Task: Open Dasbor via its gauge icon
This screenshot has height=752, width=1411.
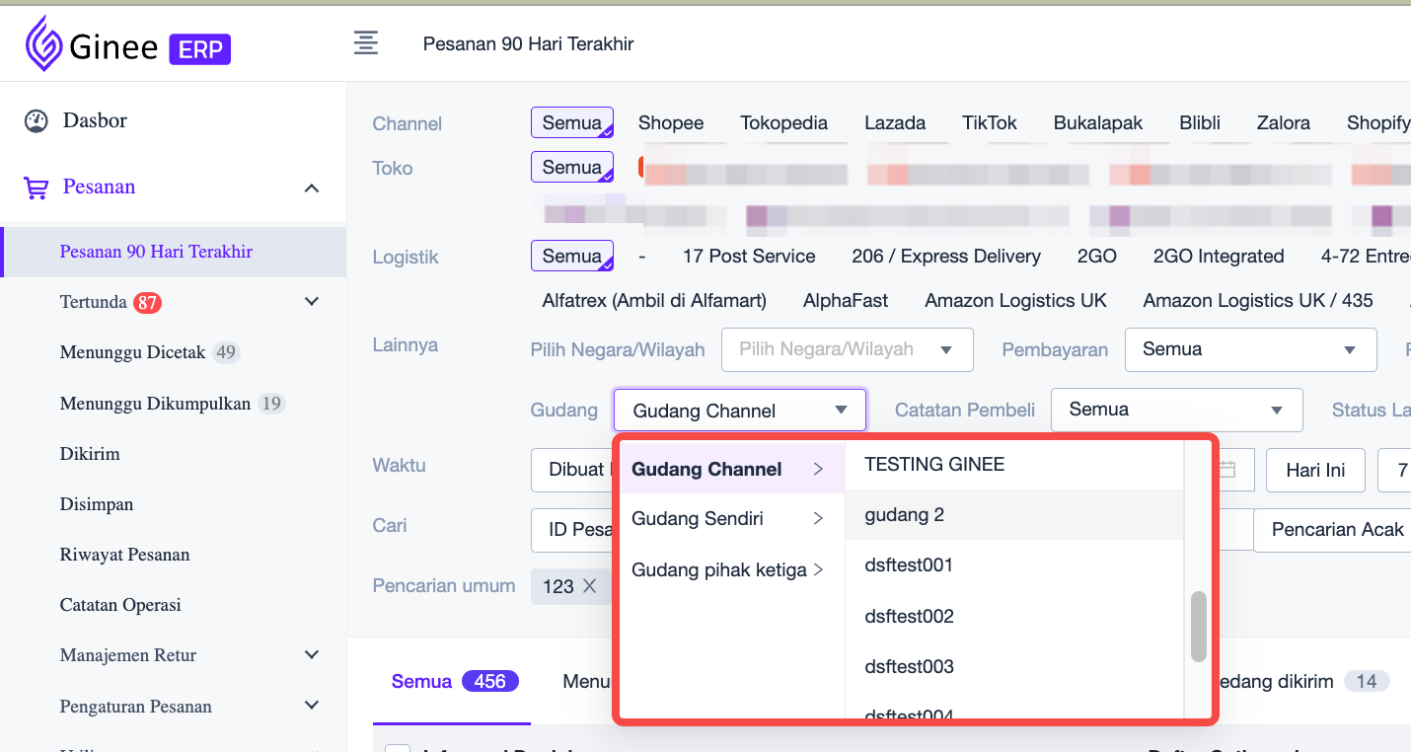Action: coord(37,121)
